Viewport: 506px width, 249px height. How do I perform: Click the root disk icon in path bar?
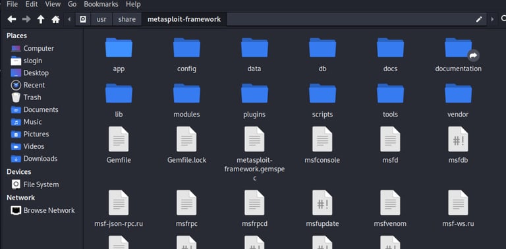coord(83,19)
